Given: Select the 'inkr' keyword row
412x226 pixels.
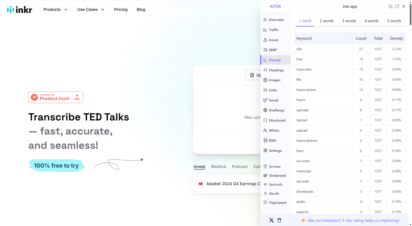Looking at the screenshot, I should pos(350,49).
